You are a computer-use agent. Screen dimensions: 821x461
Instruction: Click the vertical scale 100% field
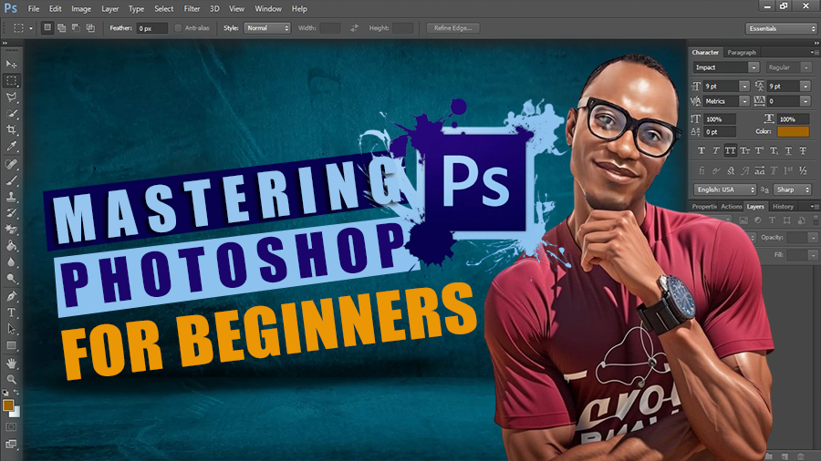click(x=720, y=119)
